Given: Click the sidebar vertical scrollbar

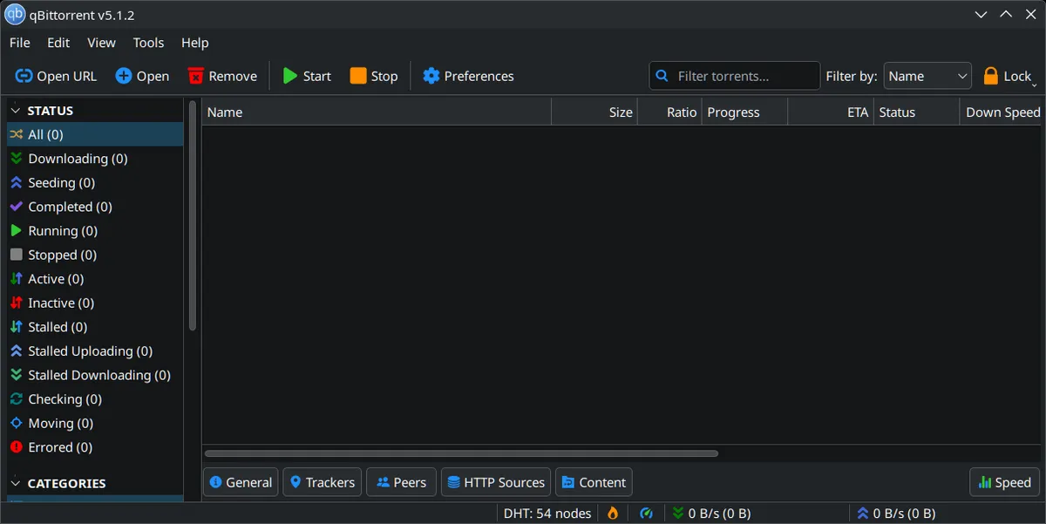Looking at the screenshot, I should click(x=193, y=215).
